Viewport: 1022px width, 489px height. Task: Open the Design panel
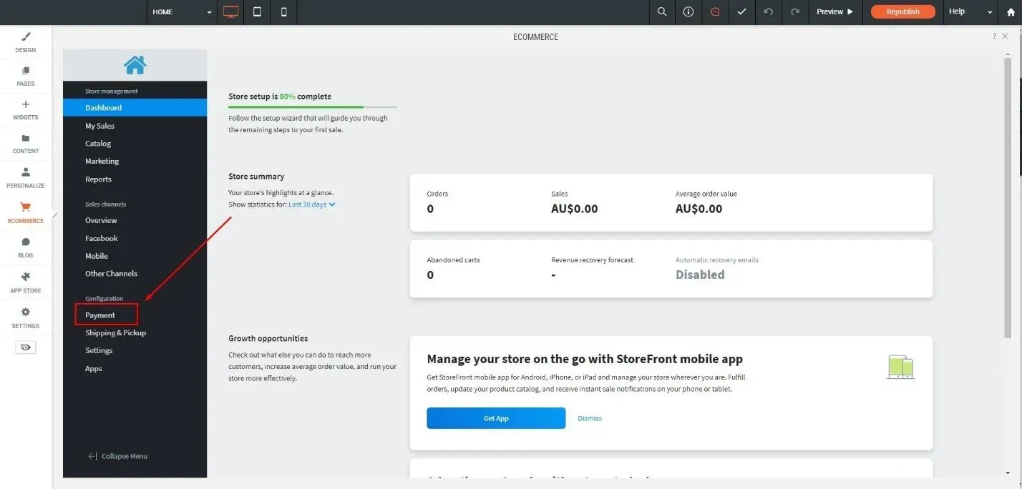point(26,42)
